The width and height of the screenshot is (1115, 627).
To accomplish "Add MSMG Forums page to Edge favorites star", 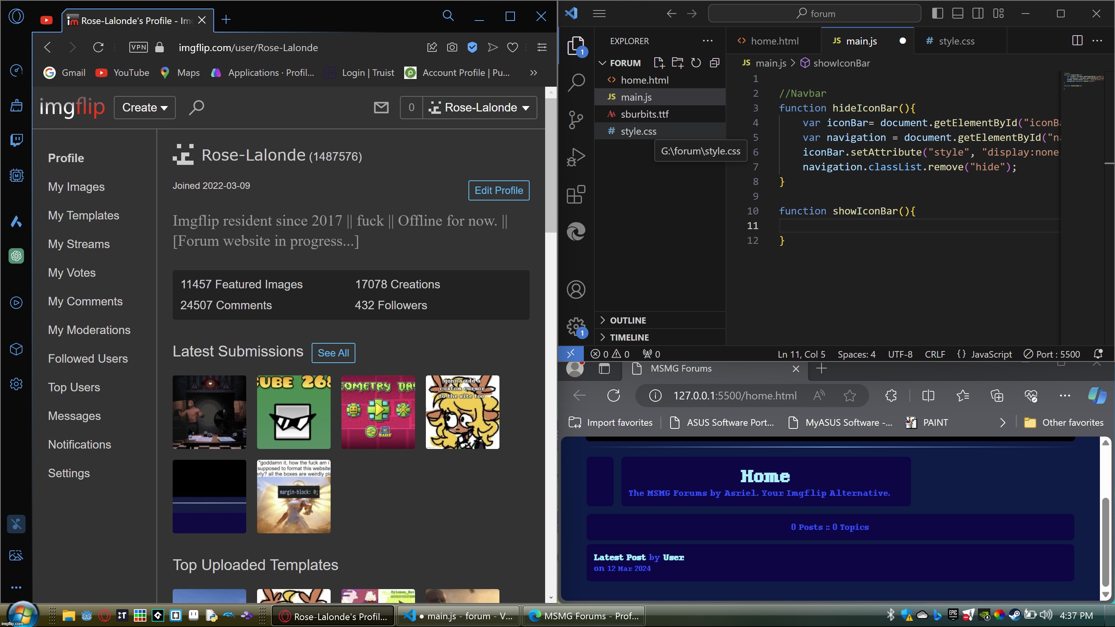I will [x=849, y=396].
